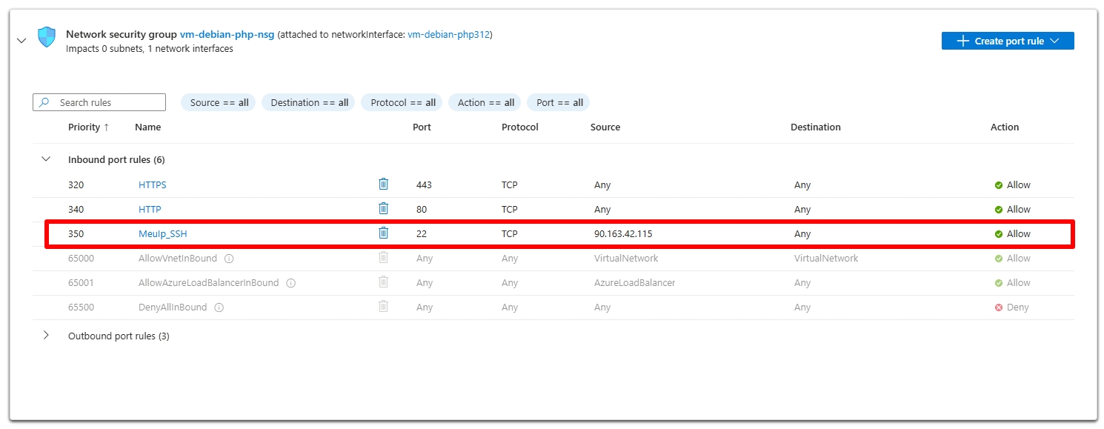Sort by the Source column header
The height and width of the screenshot is (429, 1104).
pos(605,127)
